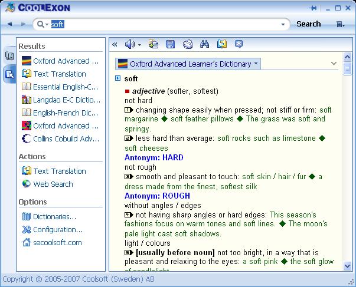Click the resize grip in the window corner
The image size is (356, 287).
point(351,282)
